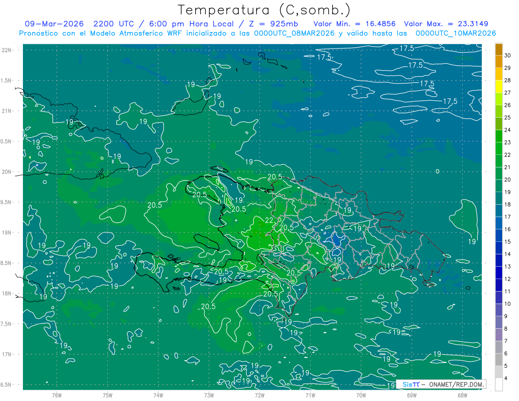Pick the blue legend swatch between 14 and 15
519x401 pixels.
pyautogui.click(x=499, y=248)
